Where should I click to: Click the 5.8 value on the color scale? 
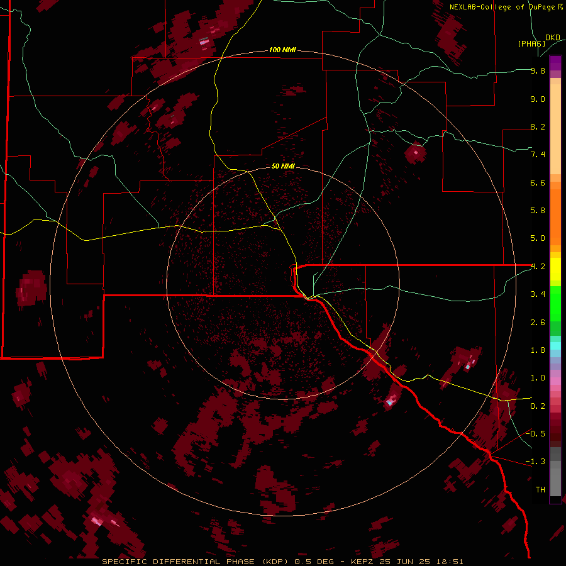538,211
